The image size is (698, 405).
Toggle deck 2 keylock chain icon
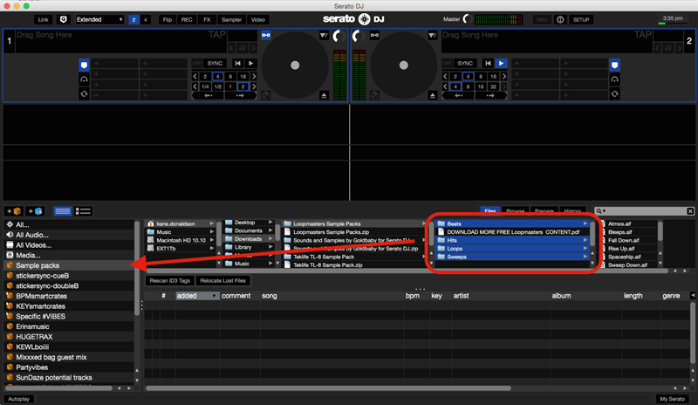[375, 35]
